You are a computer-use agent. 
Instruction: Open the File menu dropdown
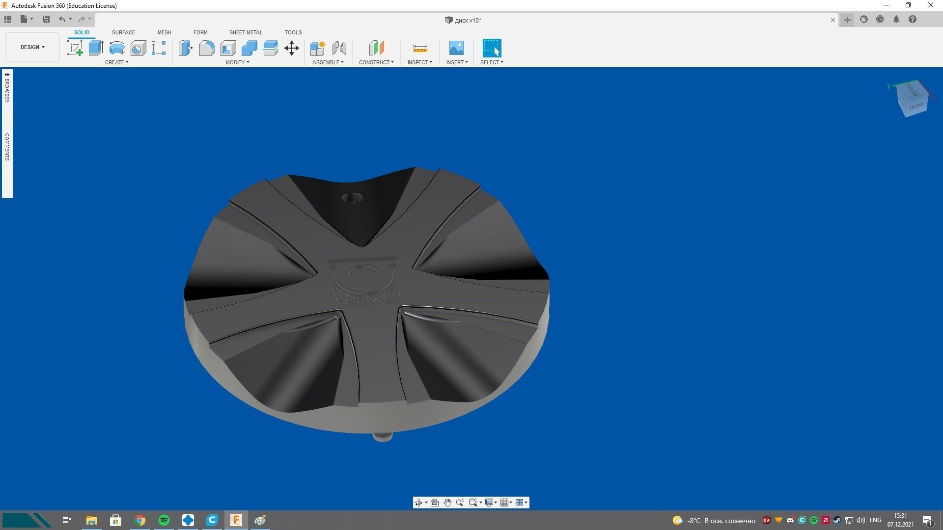tap(27, 19)
